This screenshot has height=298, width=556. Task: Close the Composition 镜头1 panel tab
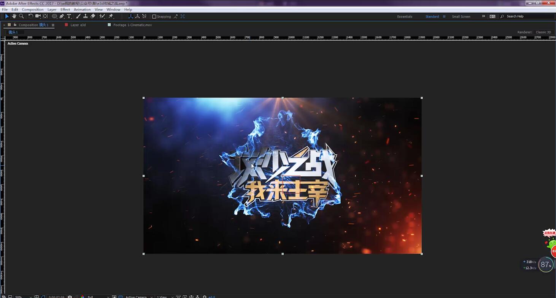pyautogui.click(x=4, y=25)
